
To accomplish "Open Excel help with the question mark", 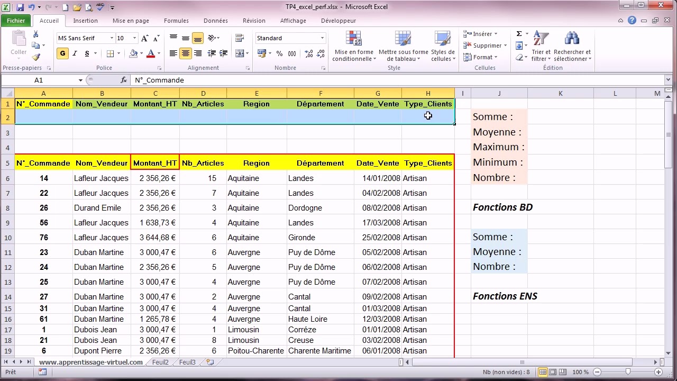I will 632,21.
